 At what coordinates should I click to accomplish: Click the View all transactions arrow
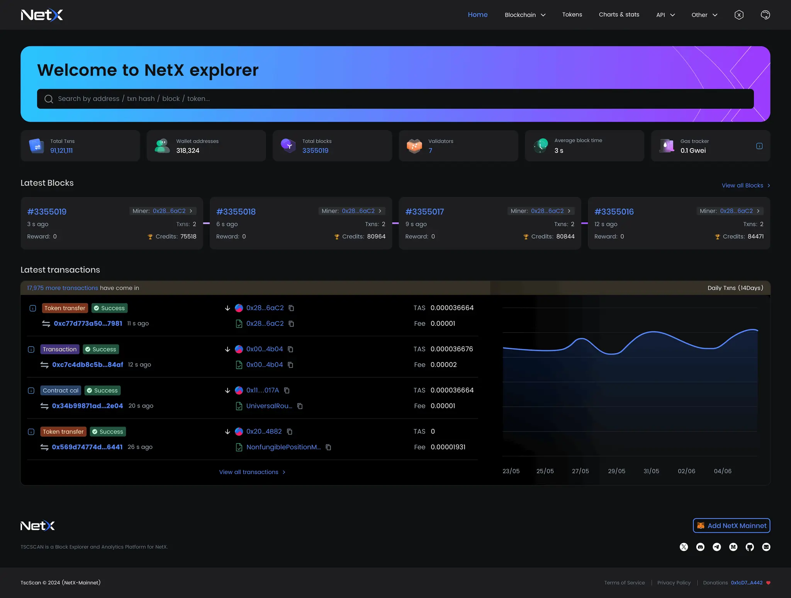click(284, 472)
